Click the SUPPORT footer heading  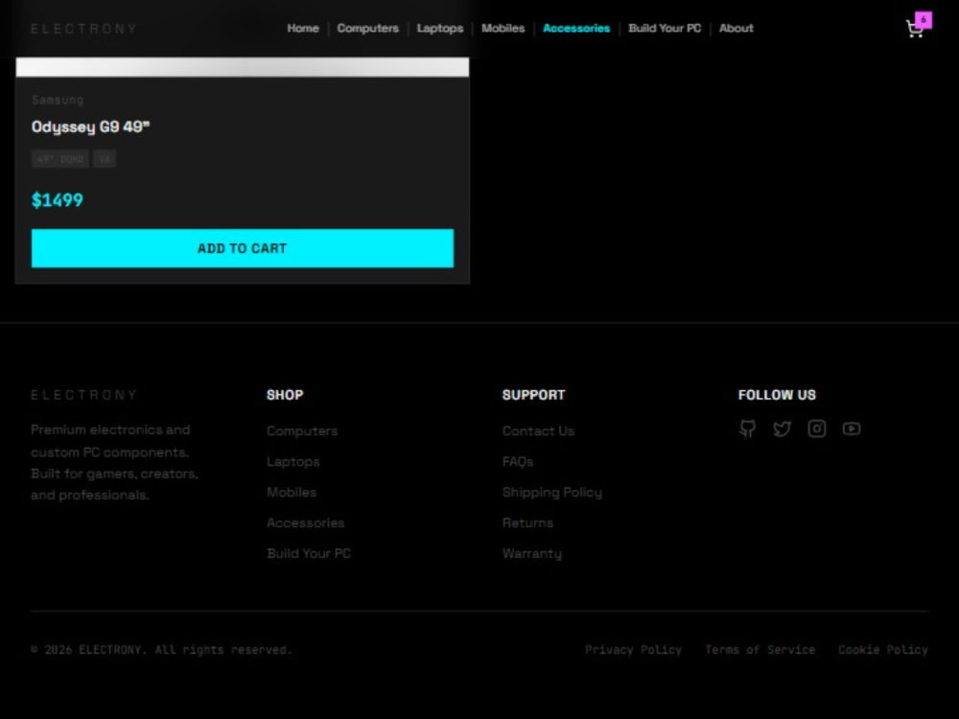pos(533,395)
